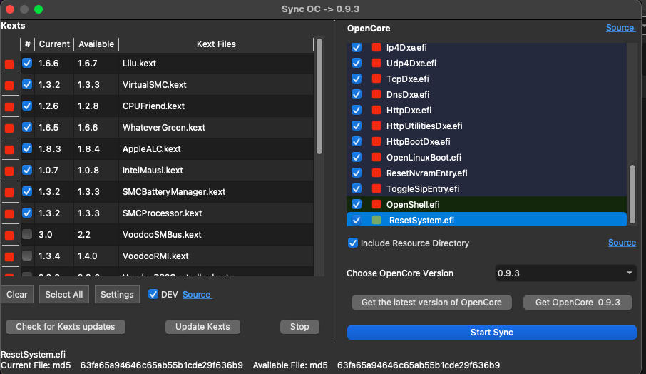The height and width of the screenshot is (374, 646).
Task: Click red status square next to HttpBootDxe.efi
Action: point(376,141)
